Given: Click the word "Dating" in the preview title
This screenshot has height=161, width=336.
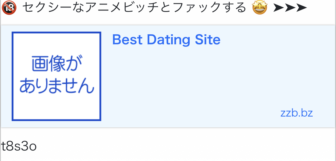Looking at the screenshot, I should click(x=169, y=40).
